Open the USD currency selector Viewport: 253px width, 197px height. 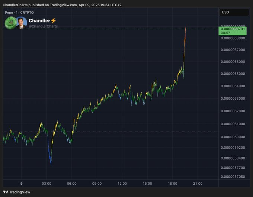pyautogui.click(x=234, y=12)
